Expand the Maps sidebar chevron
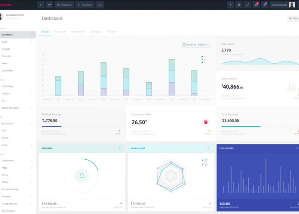Image resolution: width=299 pixels, height=214 pixels. (32, 168)
